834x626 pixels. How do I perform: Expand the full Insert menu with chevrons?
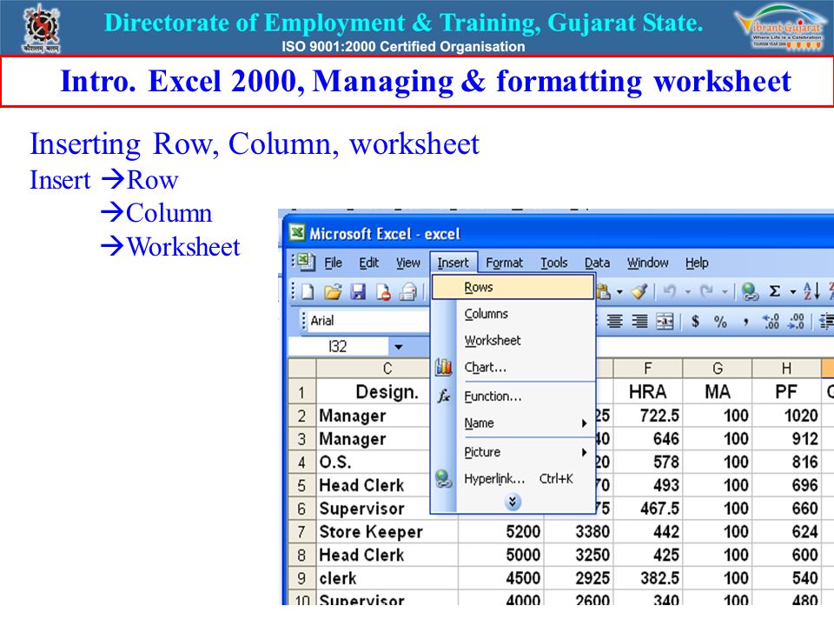tap(513, 502)
